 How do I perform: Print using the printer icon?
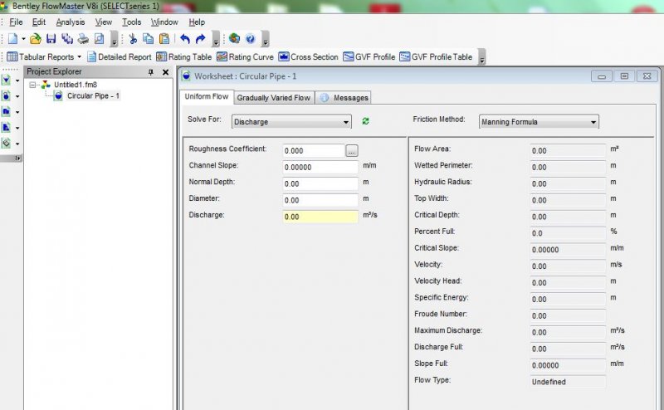point(83,39)
